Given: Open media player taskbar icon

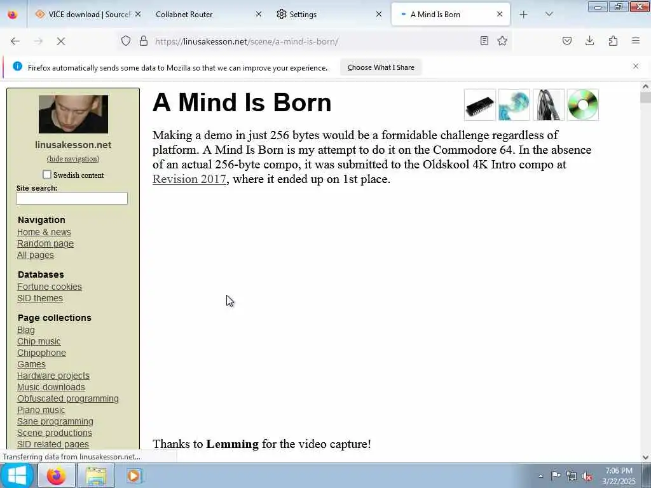Looking at the screenshot, I should point(134,475).
